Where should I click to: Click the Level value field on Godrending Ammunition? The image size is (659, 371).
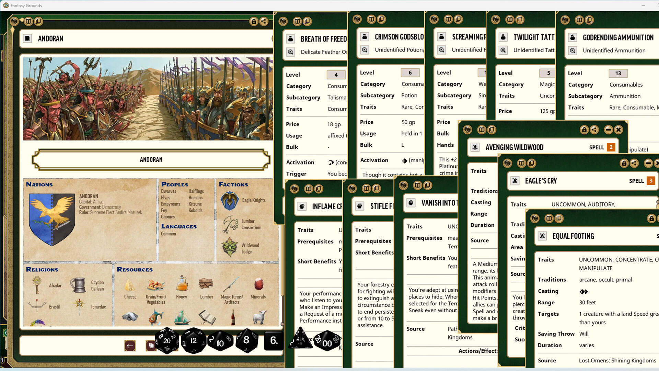pyautogui.click(x=618, y=73)
